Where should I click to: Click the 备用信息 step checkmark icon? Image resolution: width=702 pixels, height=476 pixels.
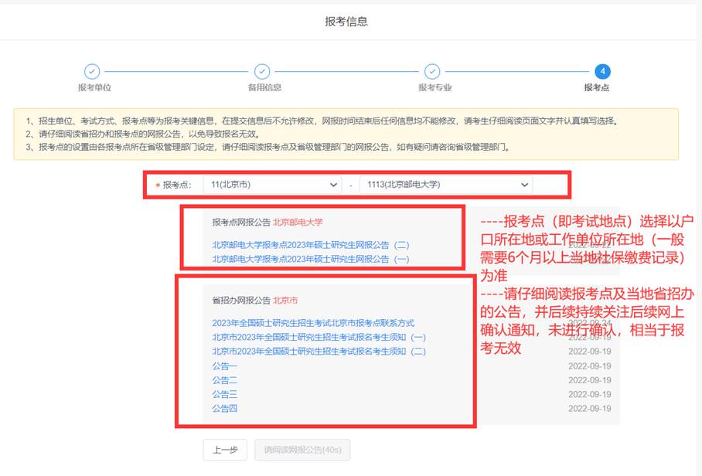pyautogui.click(x=262, y=71)
